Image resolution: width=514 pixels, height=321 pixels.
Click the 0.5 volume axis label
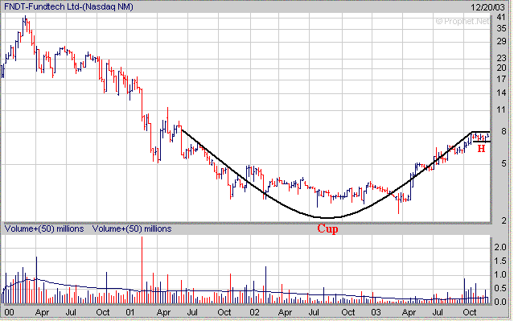500,289
